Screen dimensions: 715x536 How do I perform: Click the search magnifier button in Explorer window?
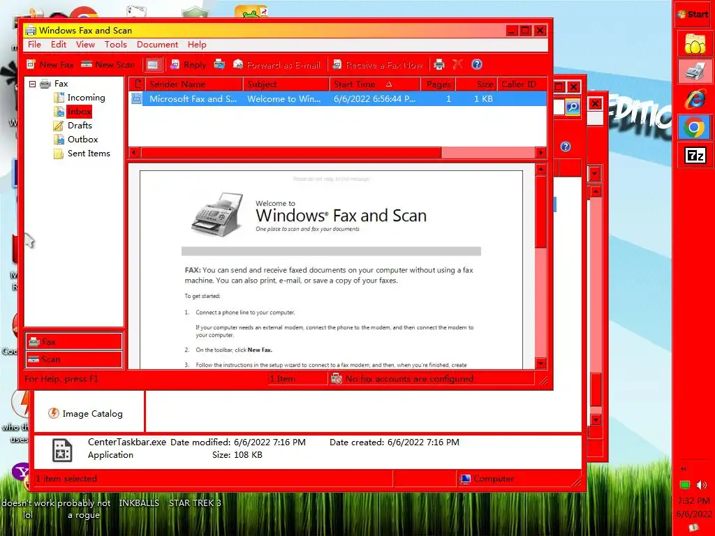point(573,107)
